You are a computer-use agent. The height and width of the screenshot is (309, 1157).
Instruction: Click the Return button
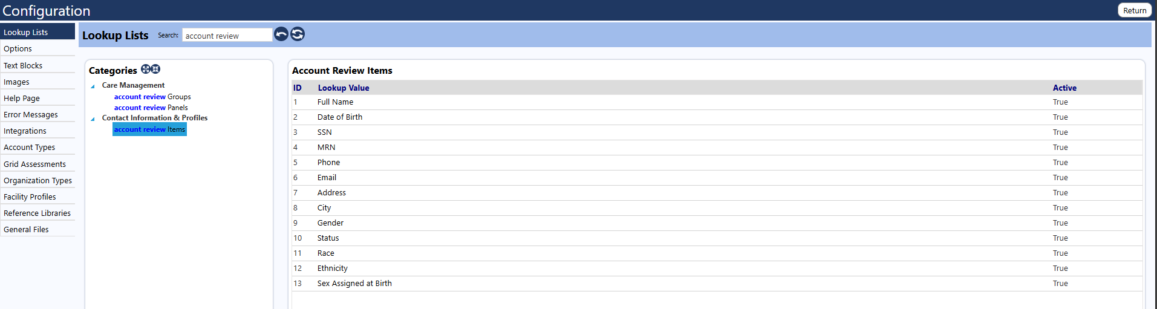click(x=1135, y=10)
